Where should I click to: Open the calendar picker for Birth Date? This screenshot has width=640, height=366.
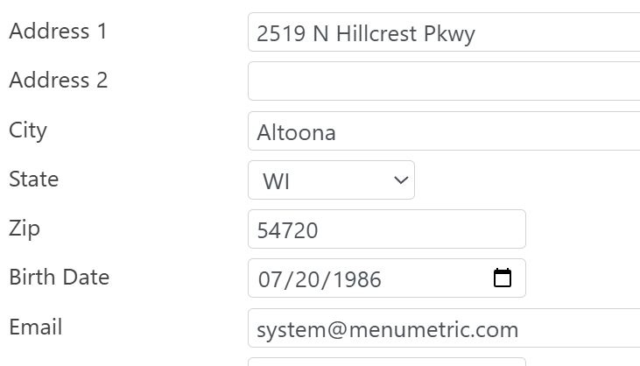click(503, 278)
